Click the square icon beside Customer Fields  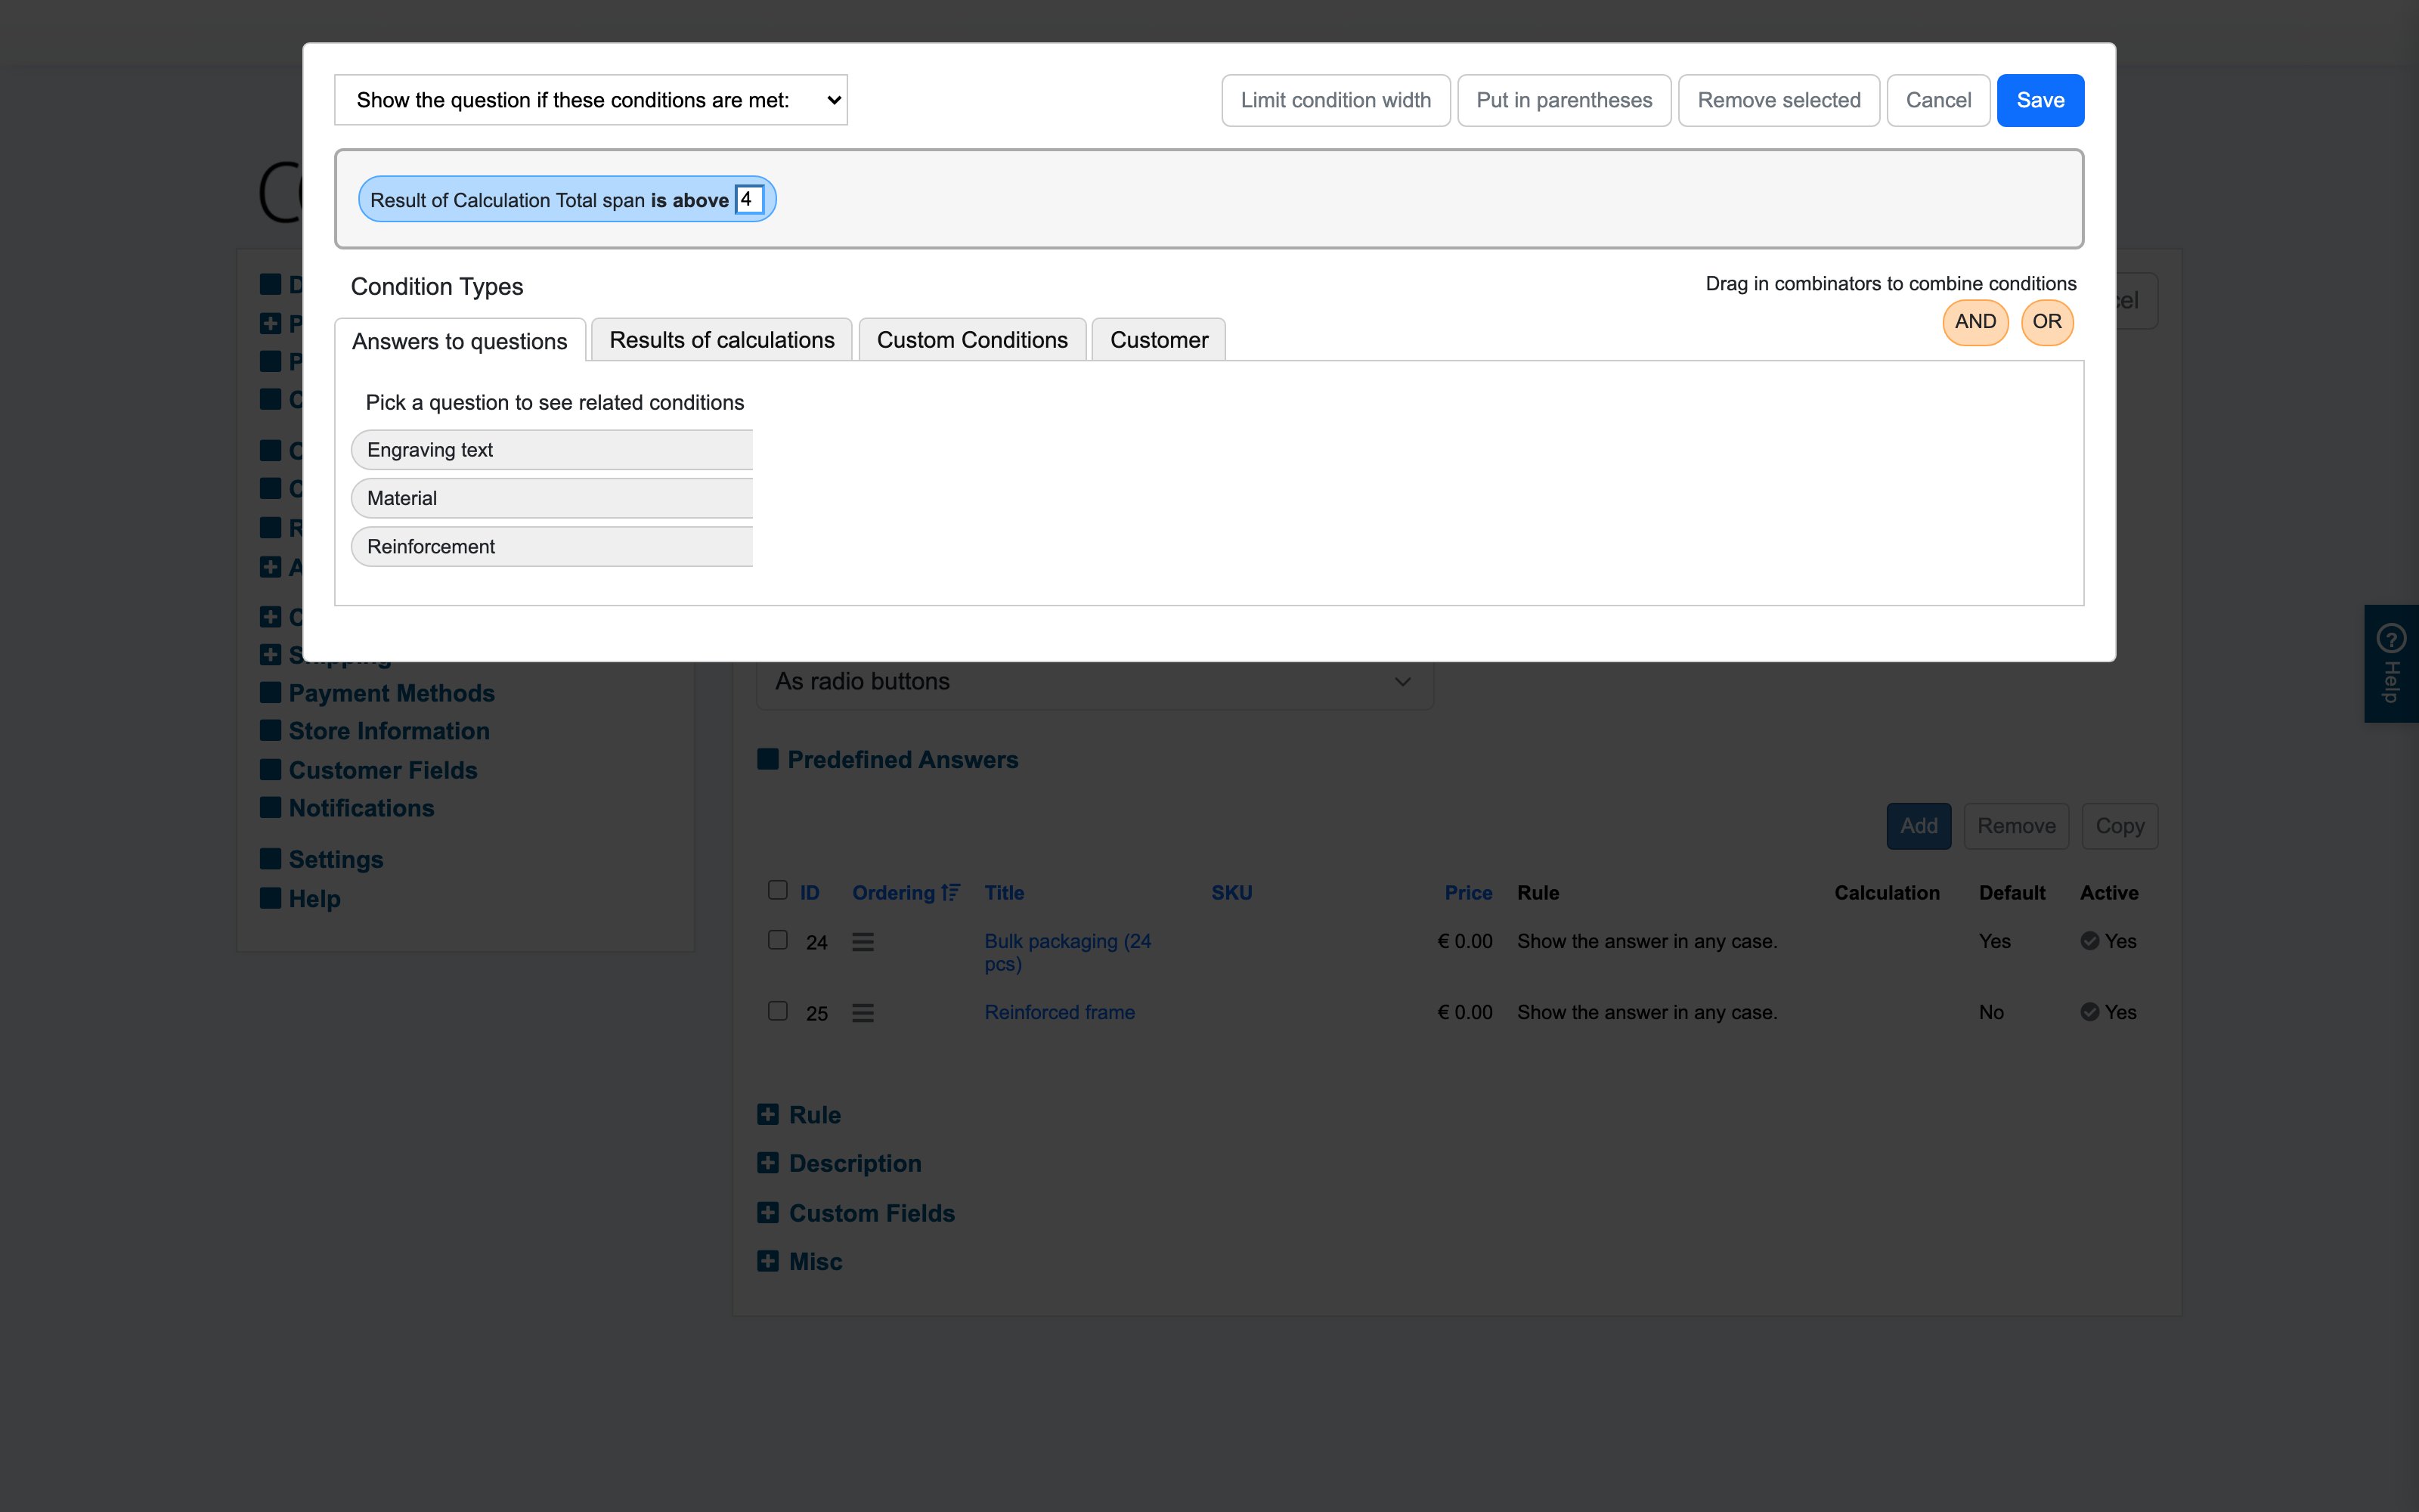tap(270, 769)
